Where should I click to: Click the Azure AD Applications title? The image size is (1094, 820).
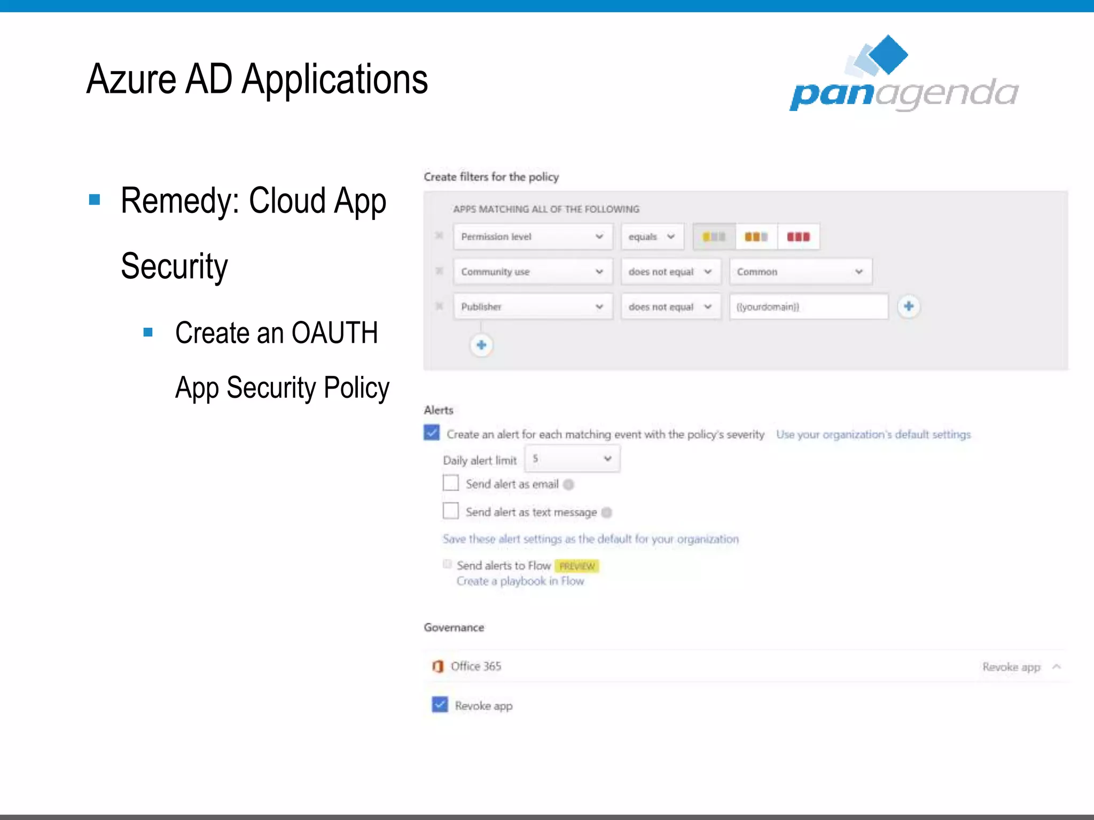pos(257,80)
